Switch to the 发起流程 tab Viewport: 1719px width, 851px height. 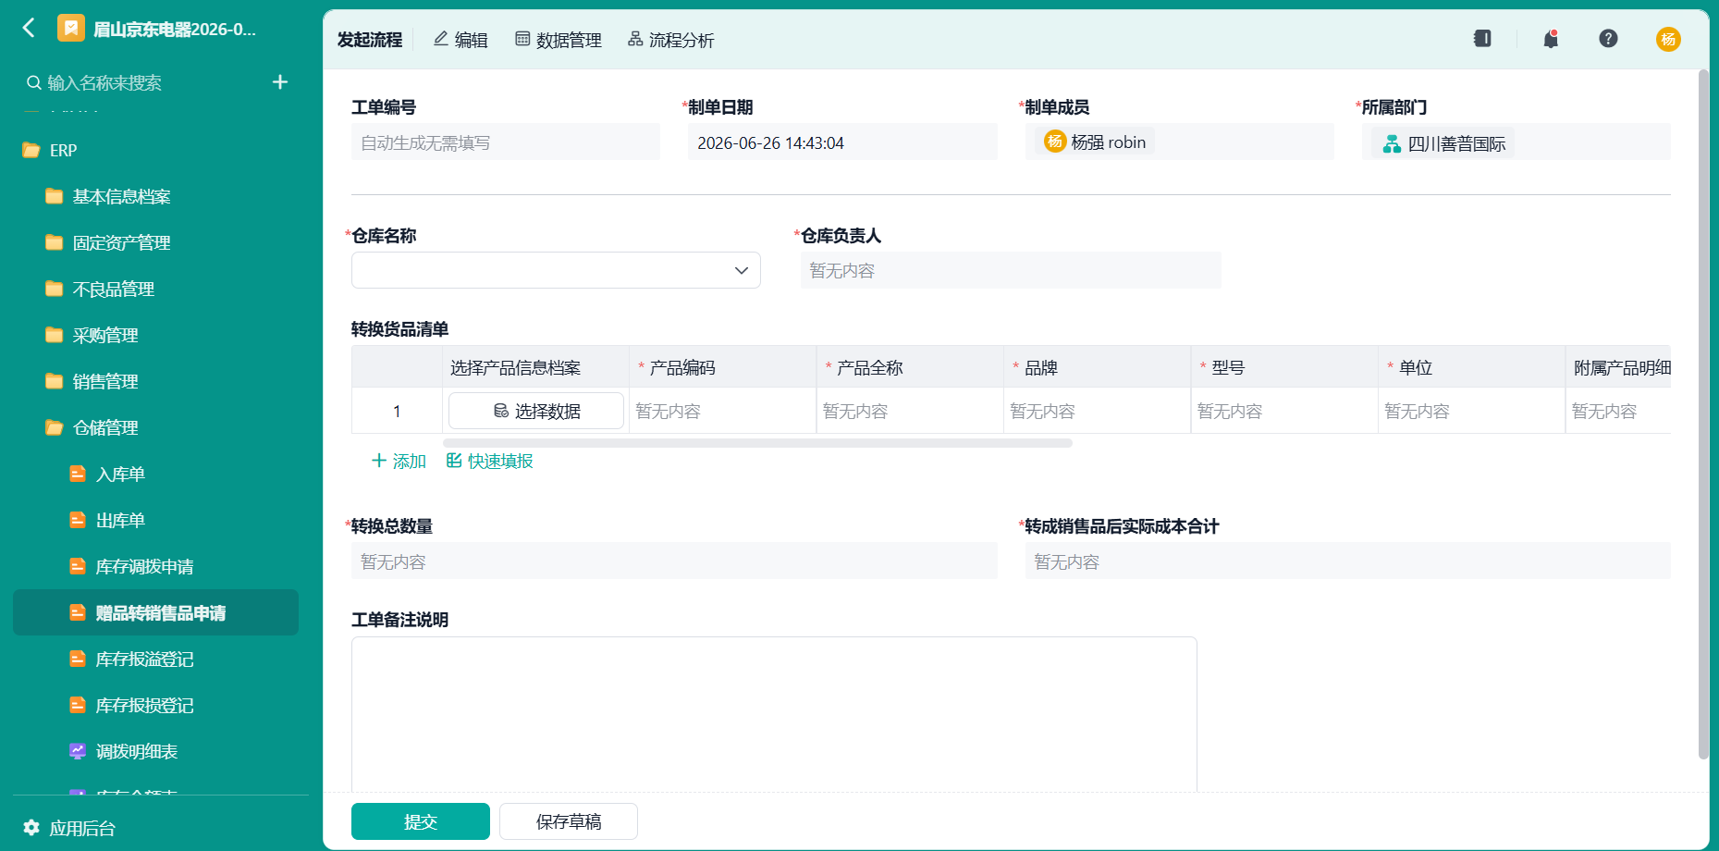pyautogui.click(x=370, y=40)
